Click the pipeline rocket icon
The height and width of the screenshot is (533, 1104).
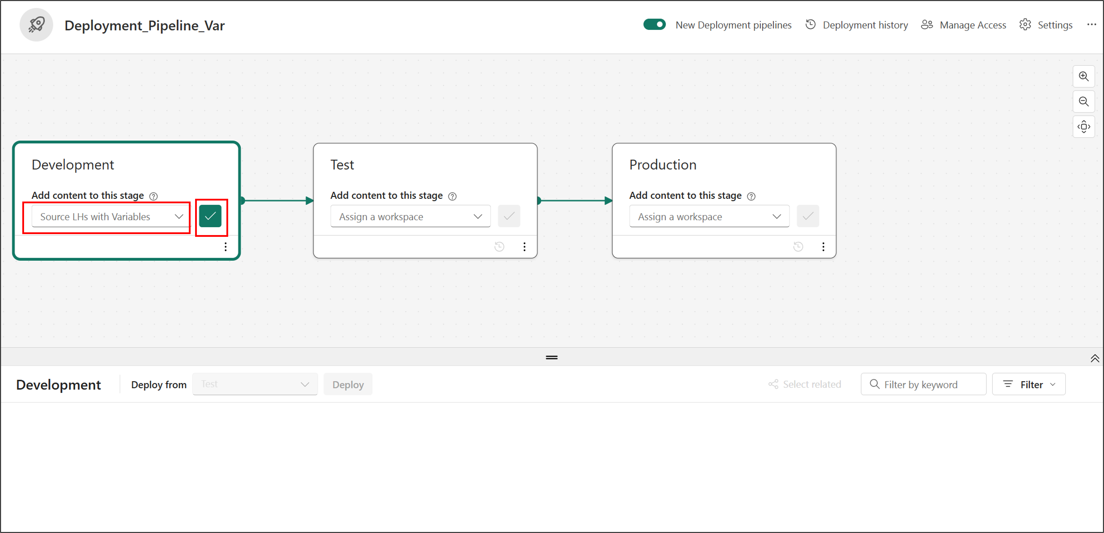coord(36,25)
